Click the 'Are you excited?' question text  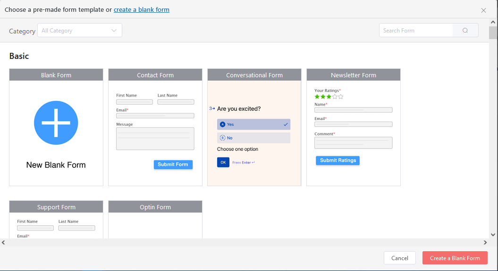[x=239, y=109]
